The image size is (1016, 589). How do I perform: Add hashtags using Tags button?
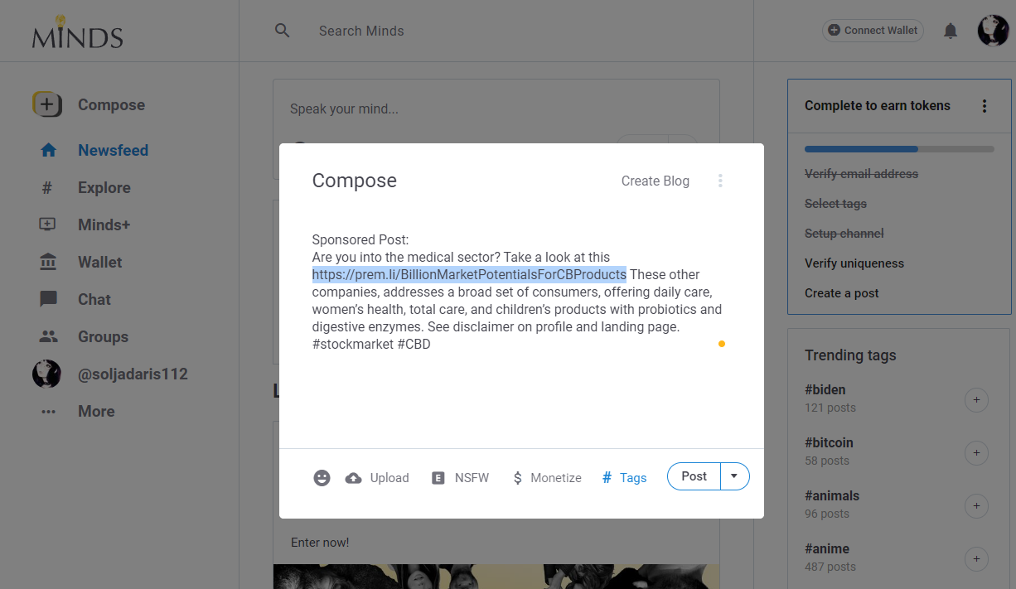coord(624,477)
